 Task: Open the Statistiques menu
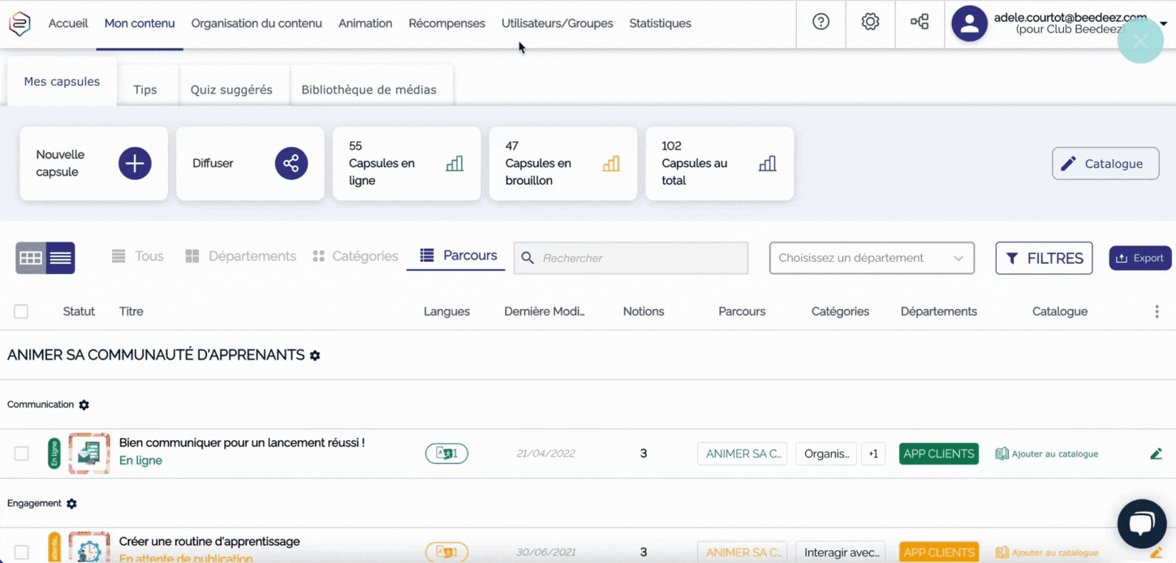pos(660,24)
